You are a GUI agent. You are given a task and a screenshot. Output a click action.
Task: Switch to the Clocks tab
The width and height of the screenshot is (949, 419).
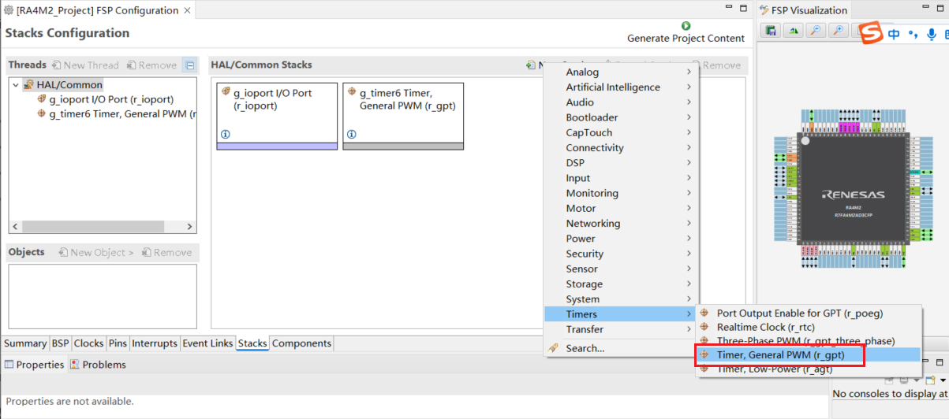coord(89,343)
